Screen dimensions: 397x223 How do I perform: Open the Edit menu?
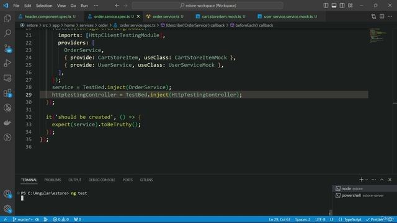(x=27, y=6)
